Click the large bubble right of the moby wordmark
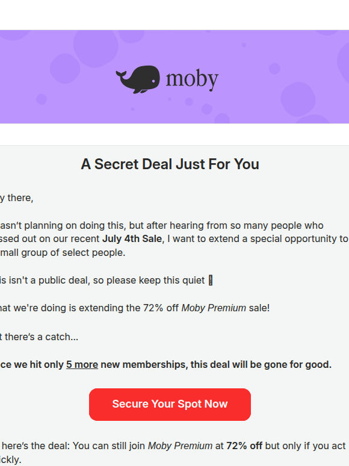Image resolution: width=349 pixels, height=466 pixels. tap(298, 99)
